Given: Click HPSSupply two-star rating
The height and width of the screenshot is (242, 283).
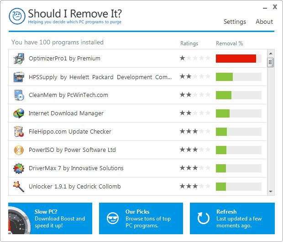Looking at the screenshot, I should point(195,76).
